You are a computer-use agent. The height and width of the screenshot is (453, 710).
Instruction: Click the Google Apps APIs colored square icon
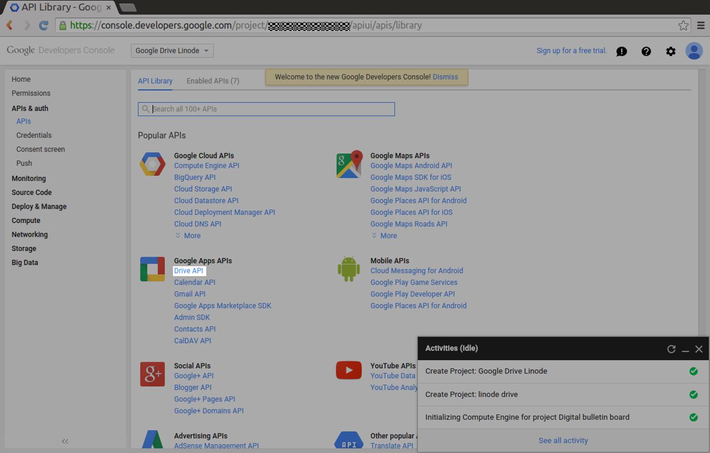coord(152,269)
